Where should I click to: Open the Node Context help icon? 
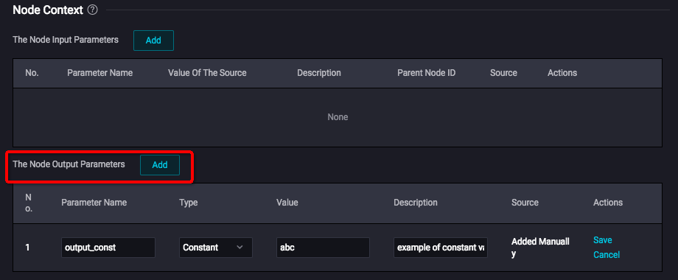pyautogui.click(x=92, y=10)
